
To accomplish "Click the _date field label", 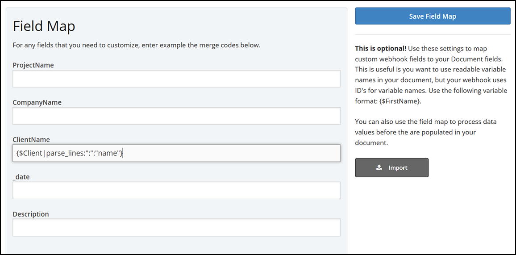I will pos(21,177).
